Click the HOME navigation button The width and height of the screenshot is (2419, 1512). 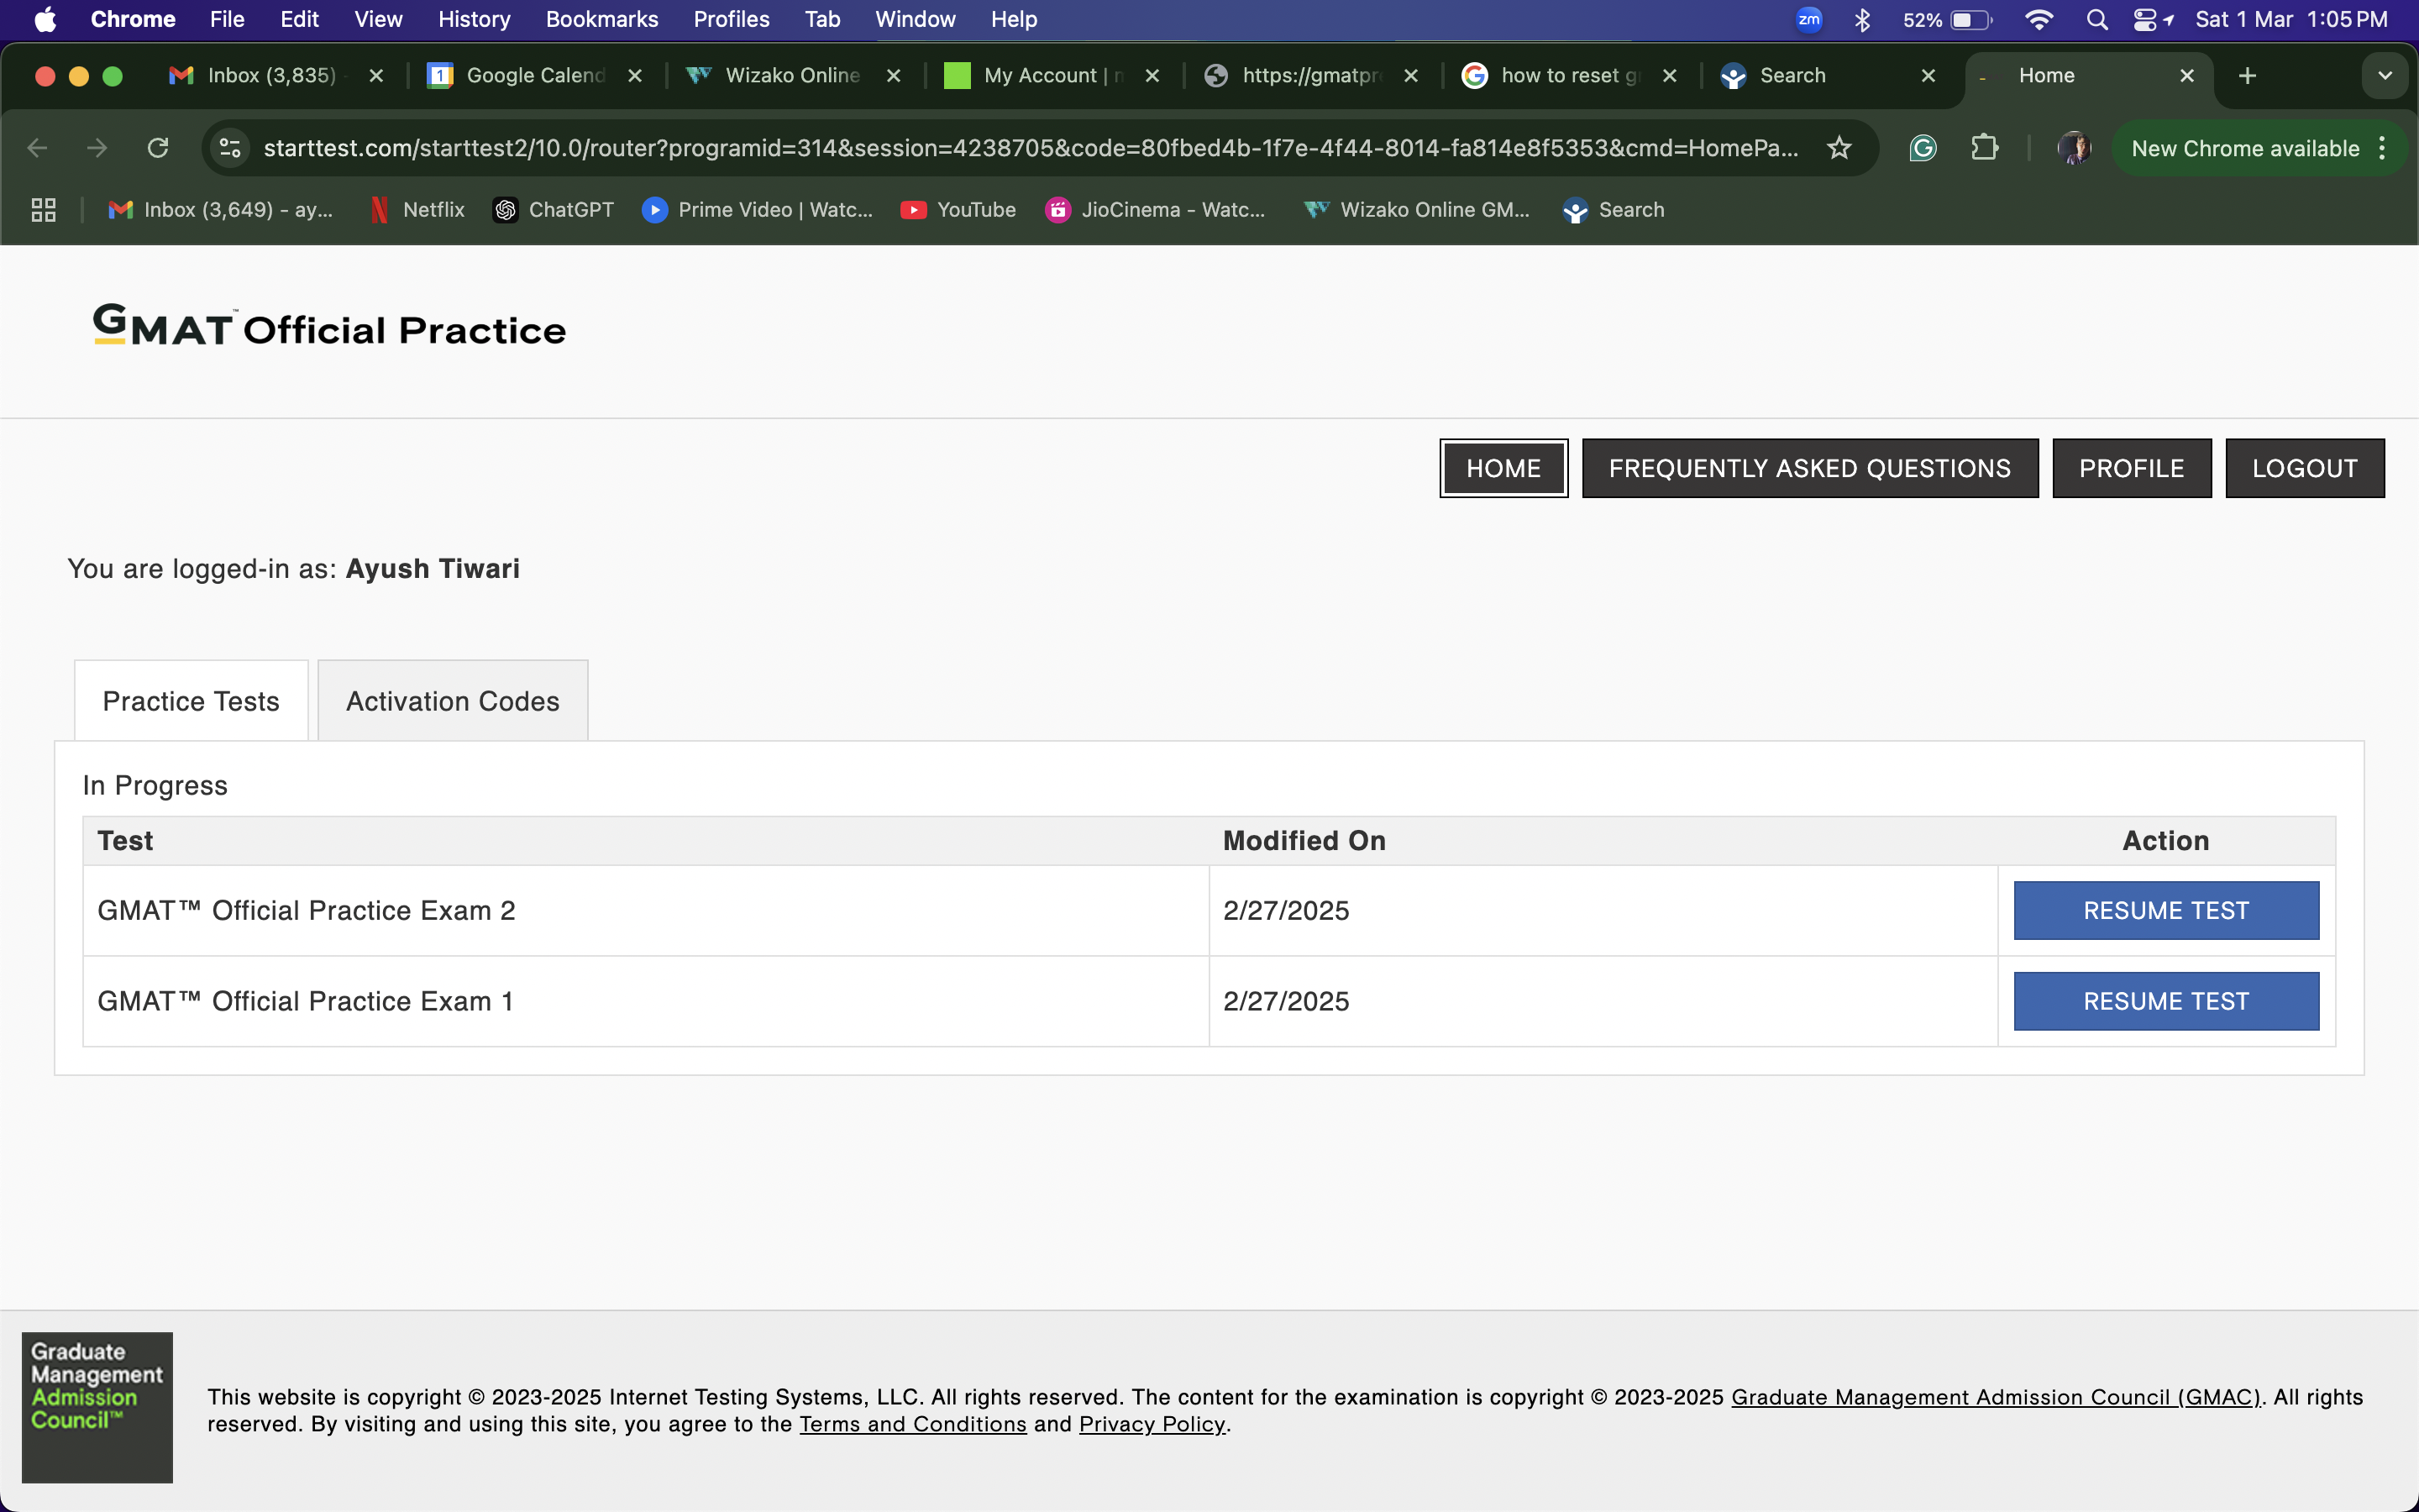[1503, 468]
